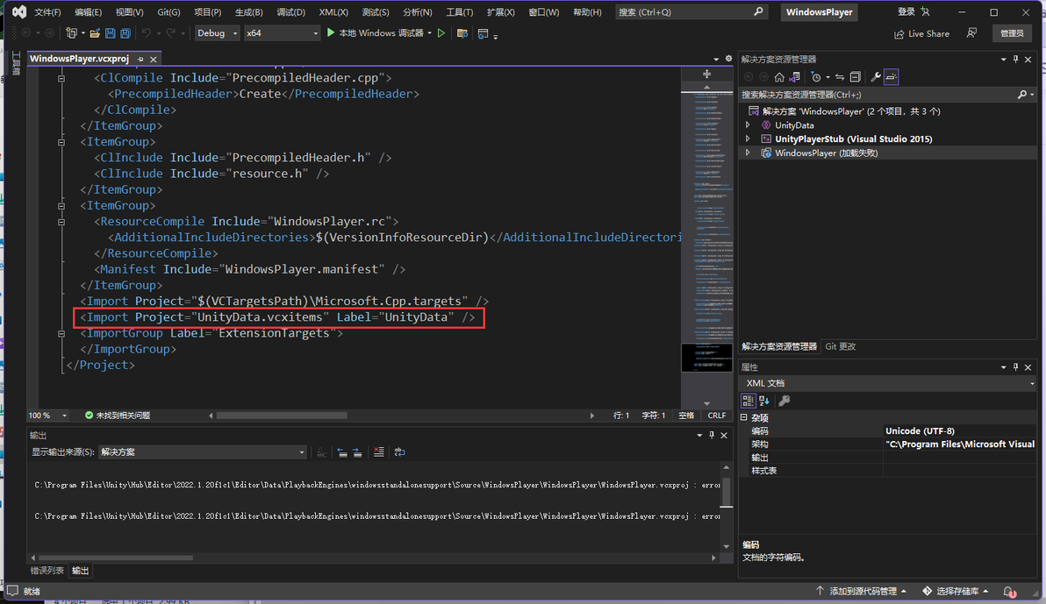Click the 管理员 button
This screenshot has width=1046, height=604.
pyautogui.click(x=1012, y=33)
